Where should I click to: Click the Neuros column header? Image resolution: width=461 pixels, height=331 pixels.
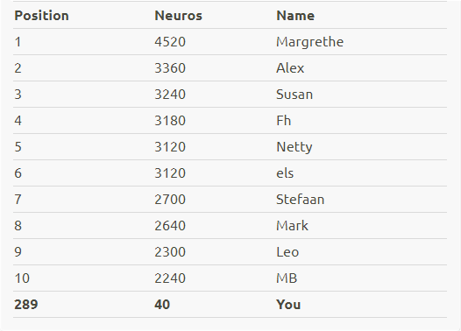pyautogui.click(x=179, y=16)
